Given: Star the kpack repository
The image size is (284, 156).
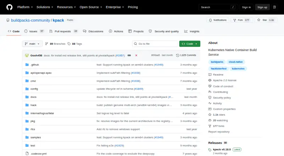Looking at the screenshot, I should (x=266, y=20).
